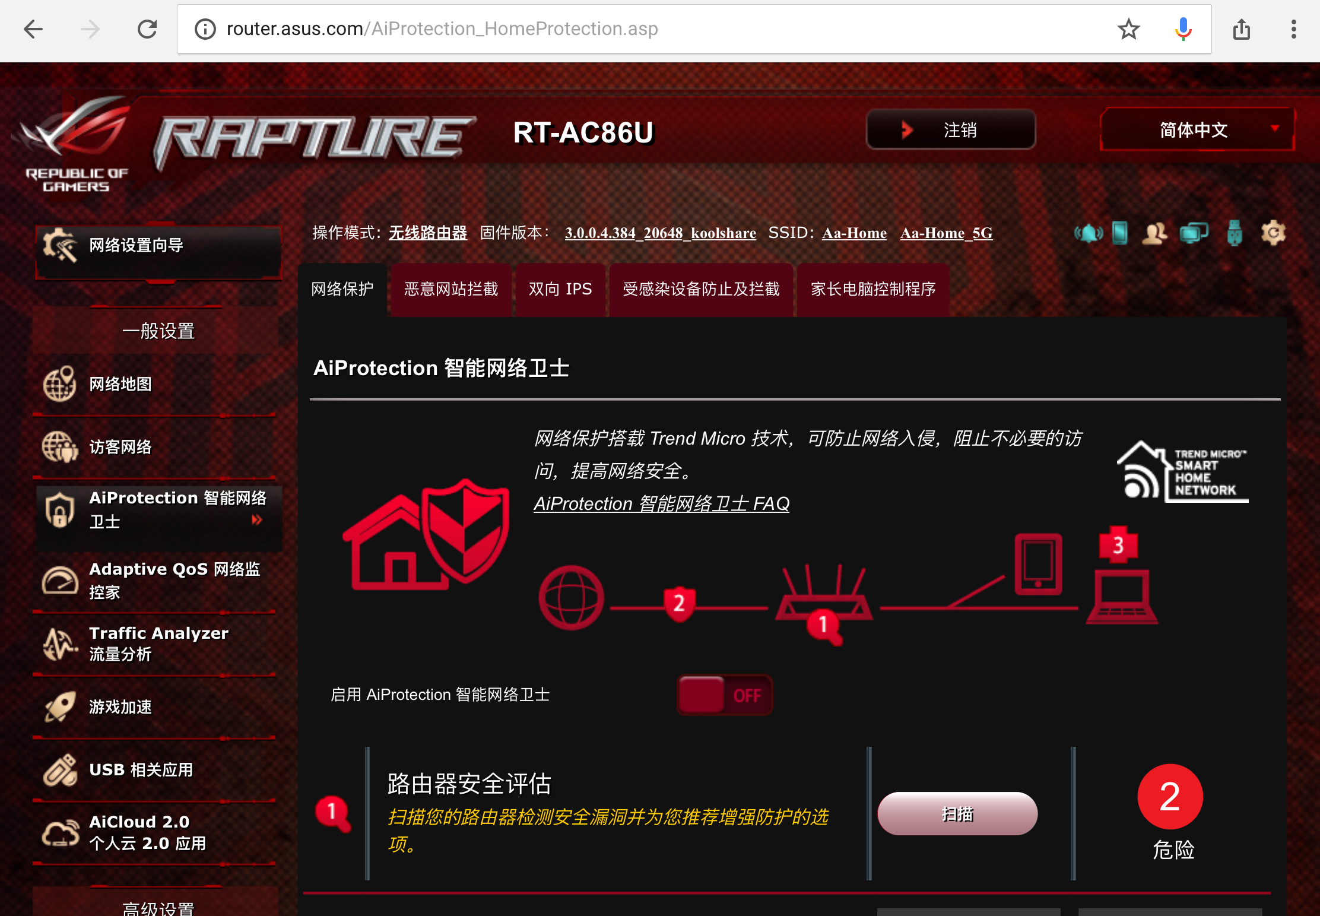Viewport: 1320px width, 916px height.
Task: Click the browser address bar URL
Action: [x=442, y=28]
